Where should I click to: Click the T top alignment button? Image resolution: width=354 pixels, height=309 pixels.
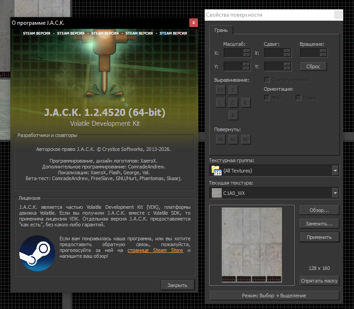click(x=233, y=90)
